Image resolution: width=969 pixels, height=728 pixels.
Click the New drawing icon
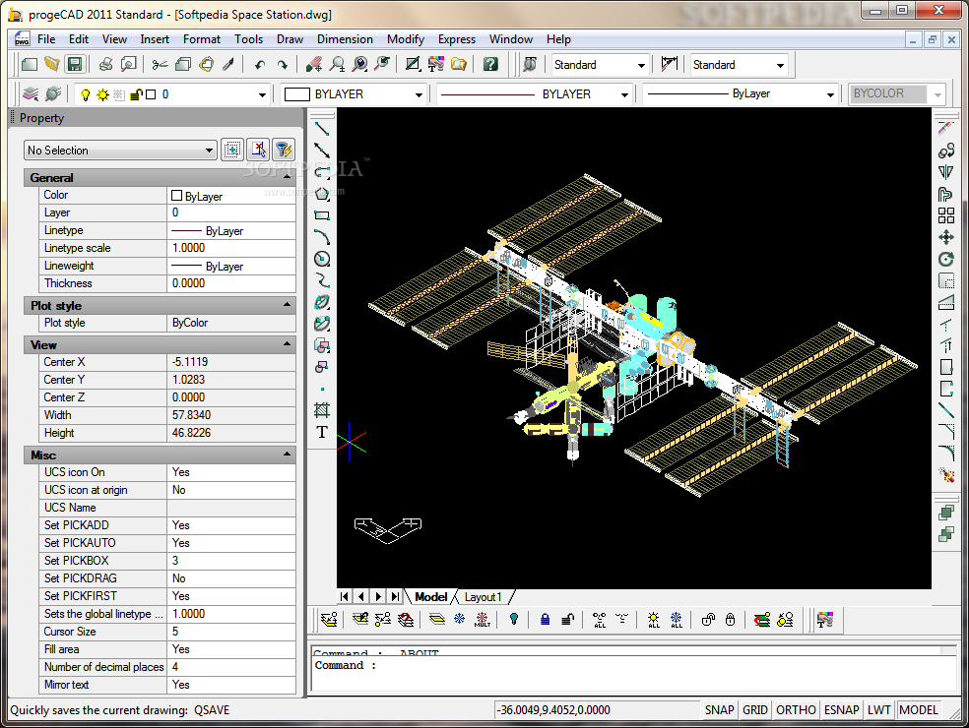pyautogui.click(x=29, y=64)
